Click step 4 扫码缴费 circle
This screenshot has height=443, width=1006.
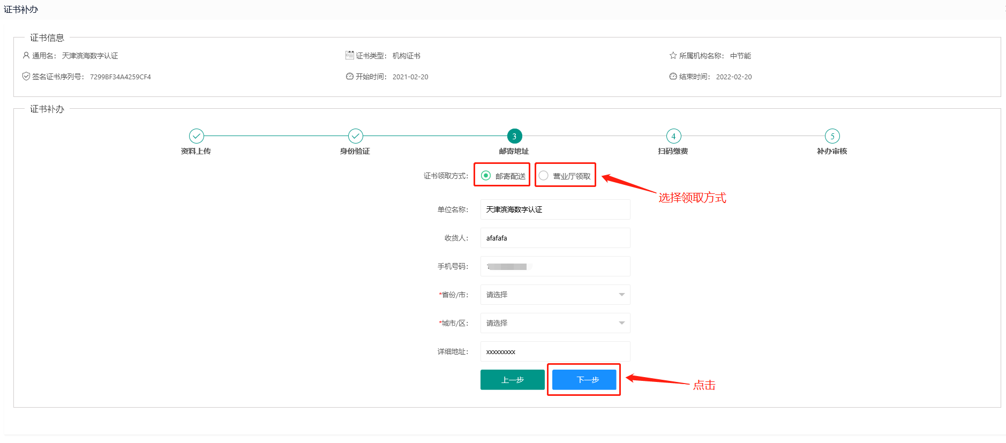click(673, 136)
